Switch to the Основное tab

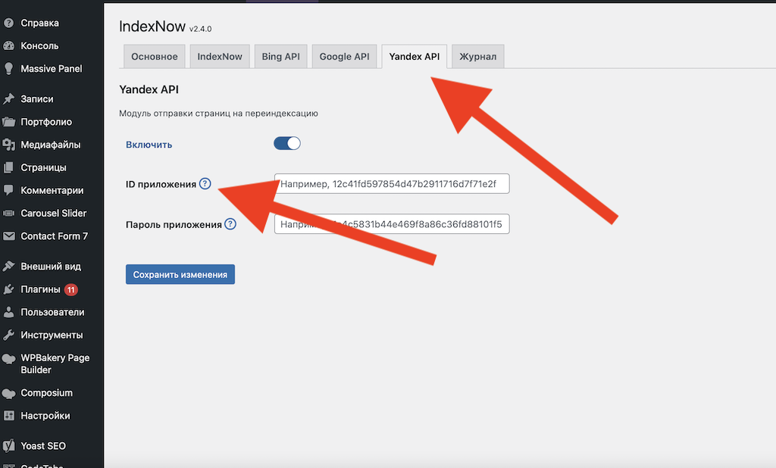155,56
